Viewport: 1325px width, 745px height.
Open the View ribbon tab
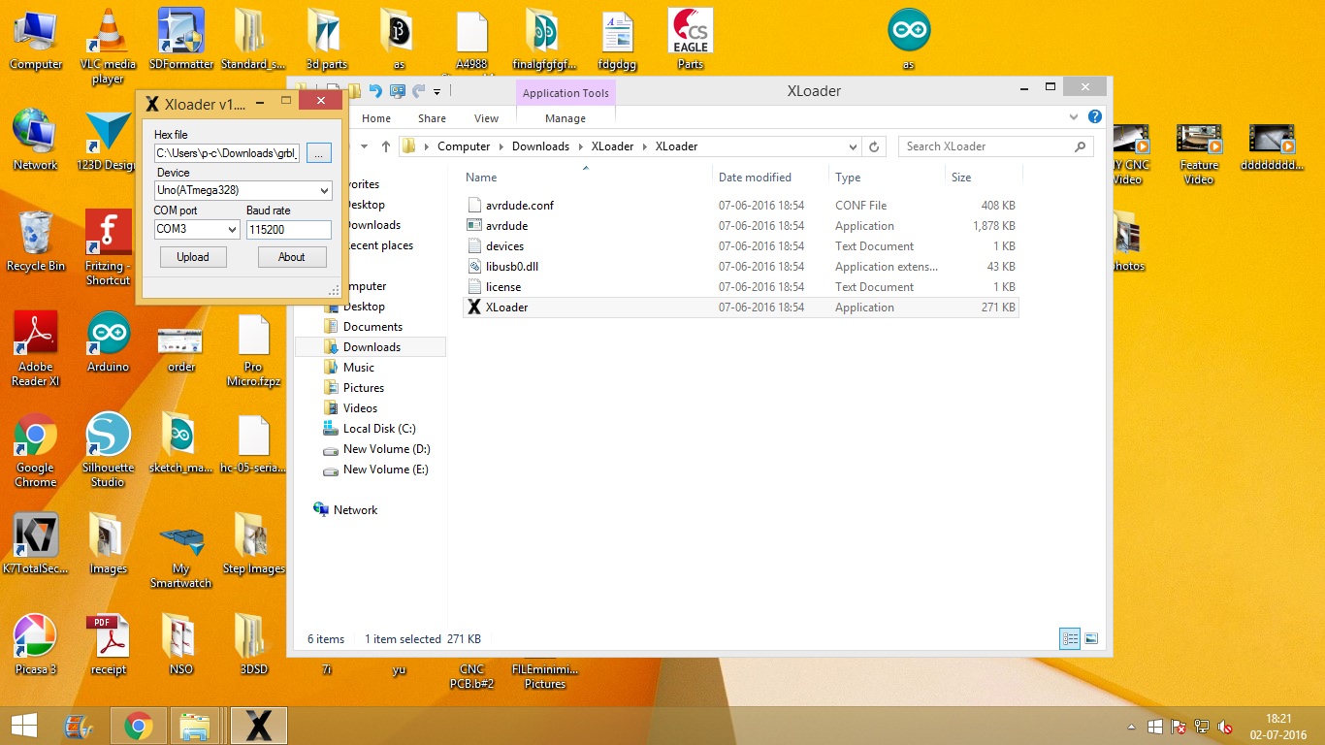pos(486,118)
